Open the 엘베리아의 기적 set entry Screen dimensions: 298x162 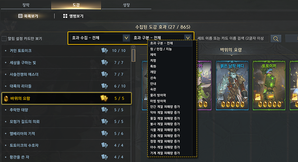[66, 134]
